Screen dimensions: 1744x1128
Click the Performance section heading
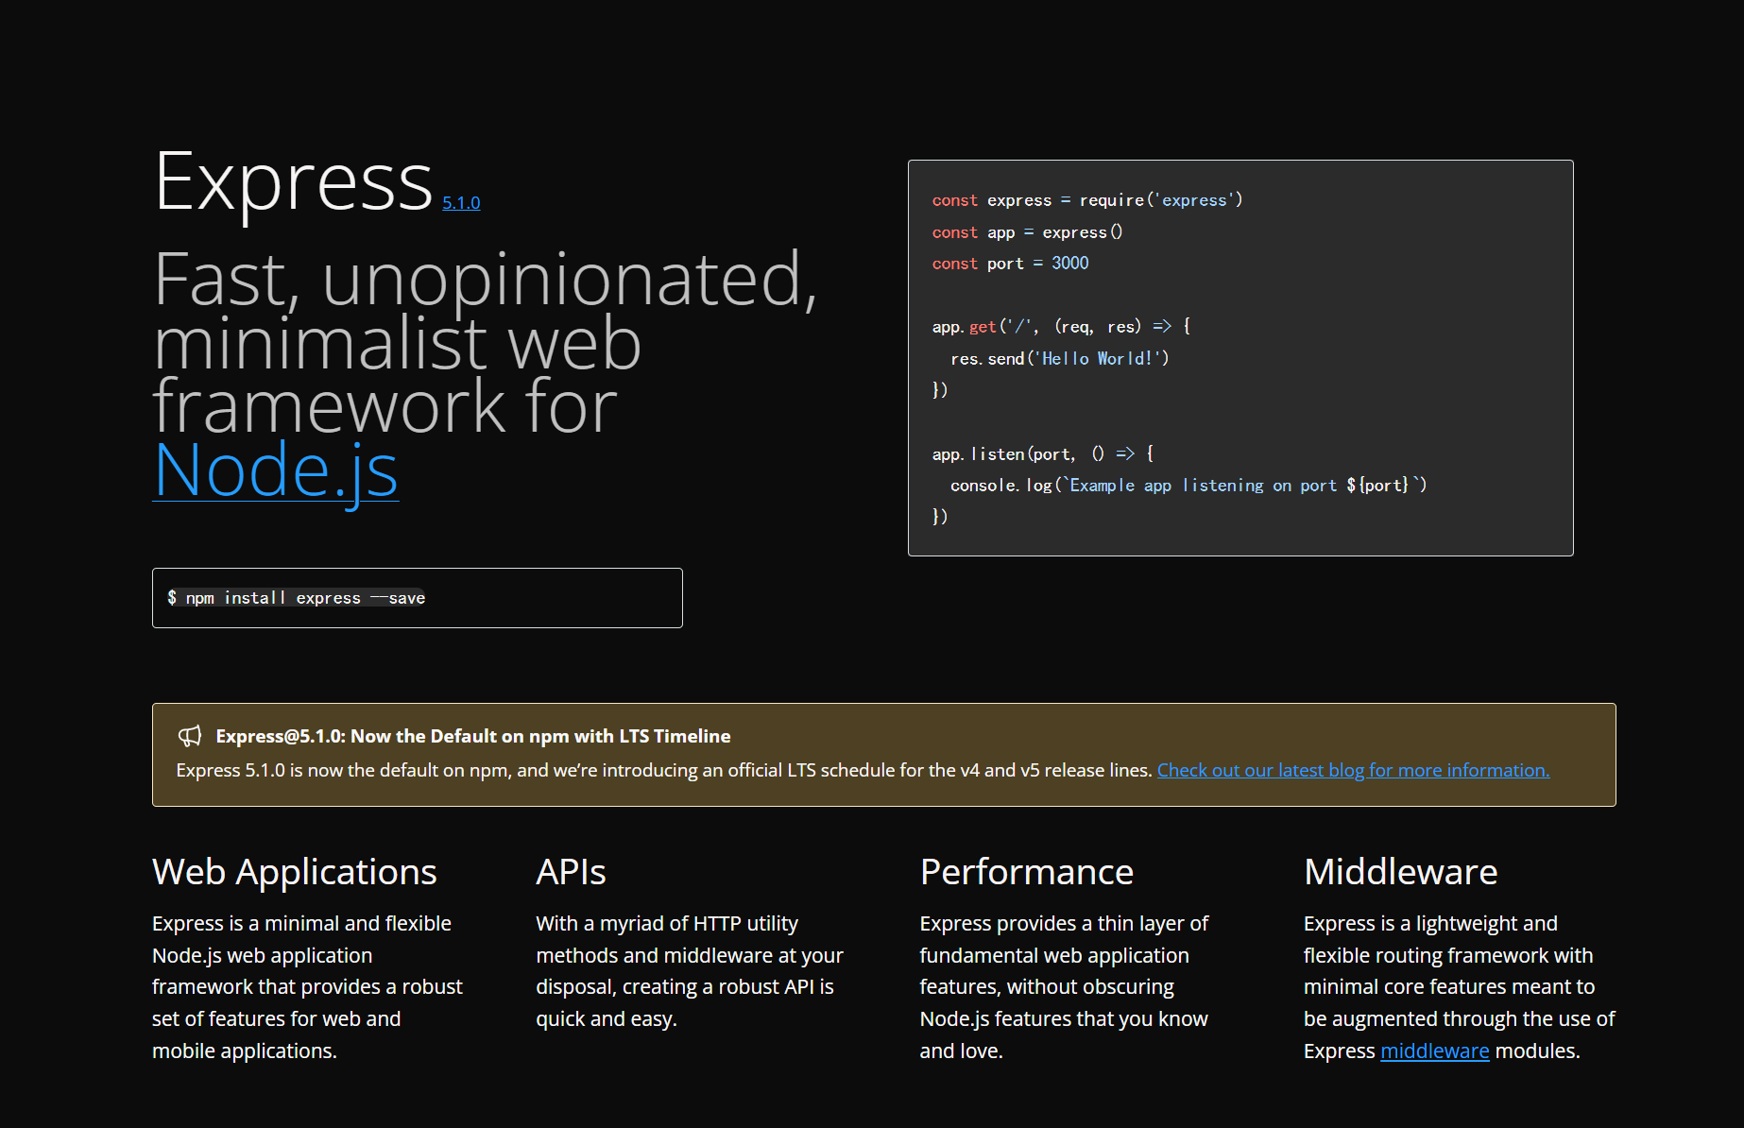point(1026,871)
